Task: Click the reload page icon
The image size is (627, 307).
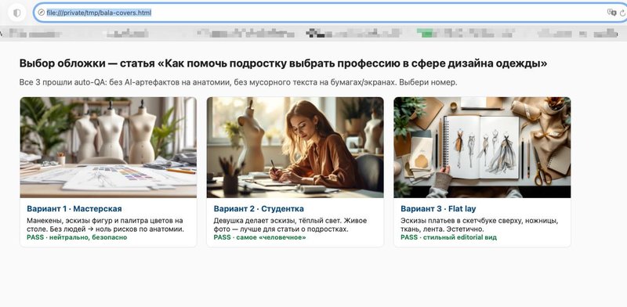Action: tap(622, 13)
